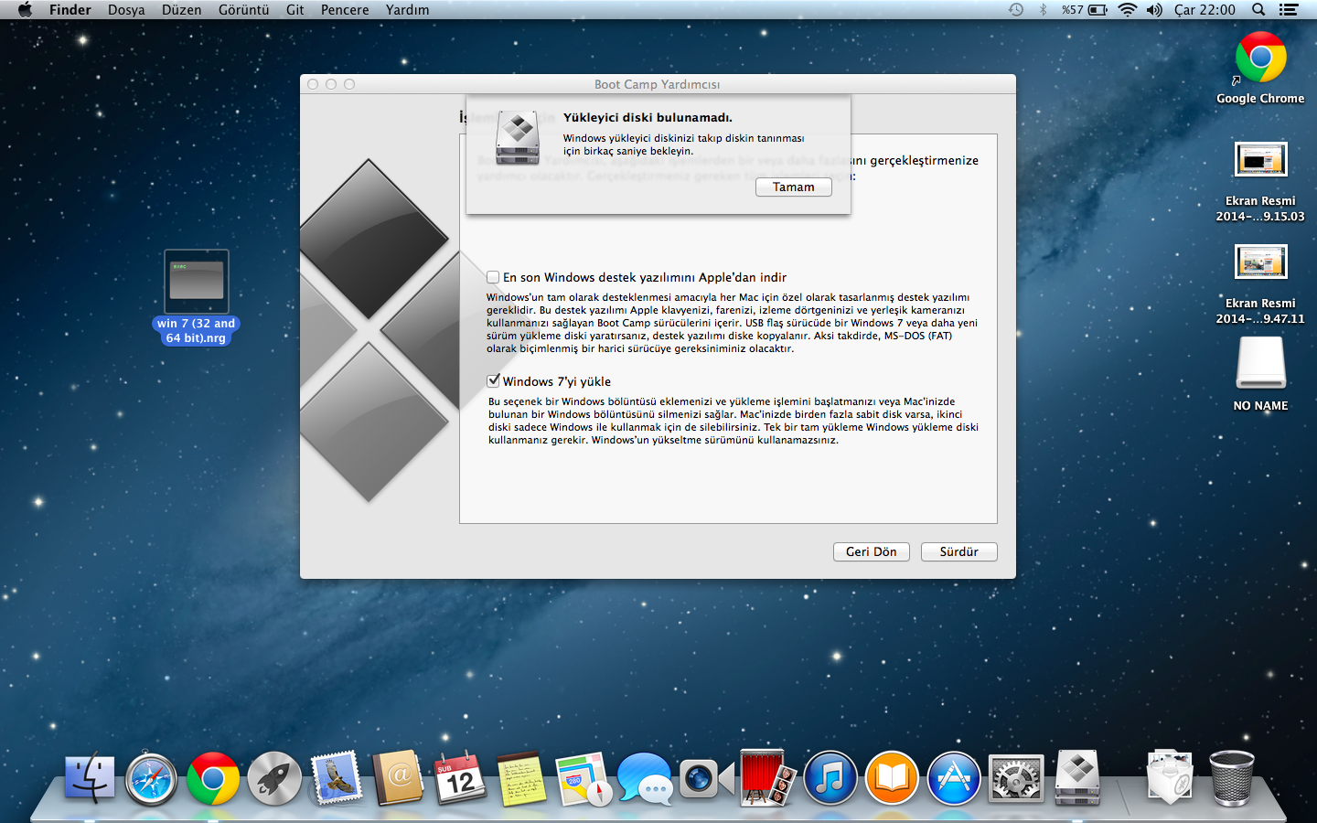The image size is (1317, 823).
Task: Open Contacts address book in Dock
Action: point(398,778)
